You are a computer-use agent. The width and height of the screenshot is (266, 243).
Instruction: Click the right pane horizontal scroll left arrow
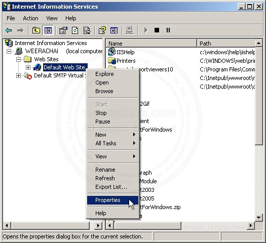pos(109,226)
